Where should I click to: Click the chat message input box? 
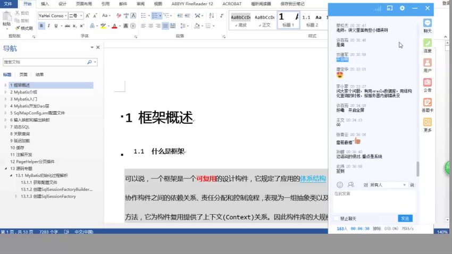(374, 201)
